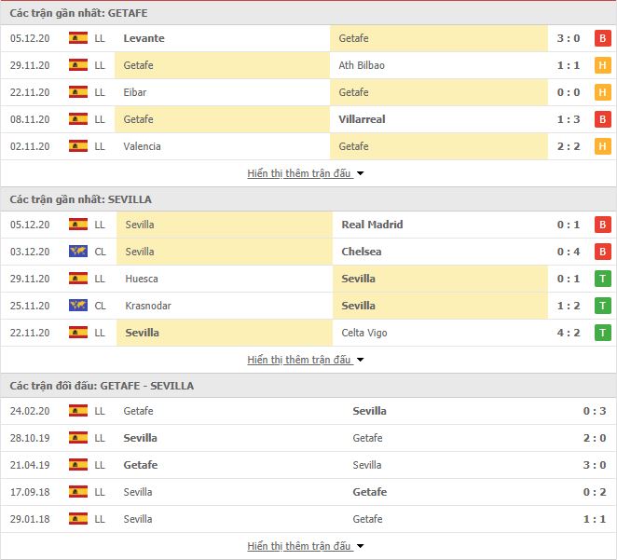This screenshot has height=560, width=617.
Task: Expand more matches under the Sevilla section
Action: coord(306,360)
